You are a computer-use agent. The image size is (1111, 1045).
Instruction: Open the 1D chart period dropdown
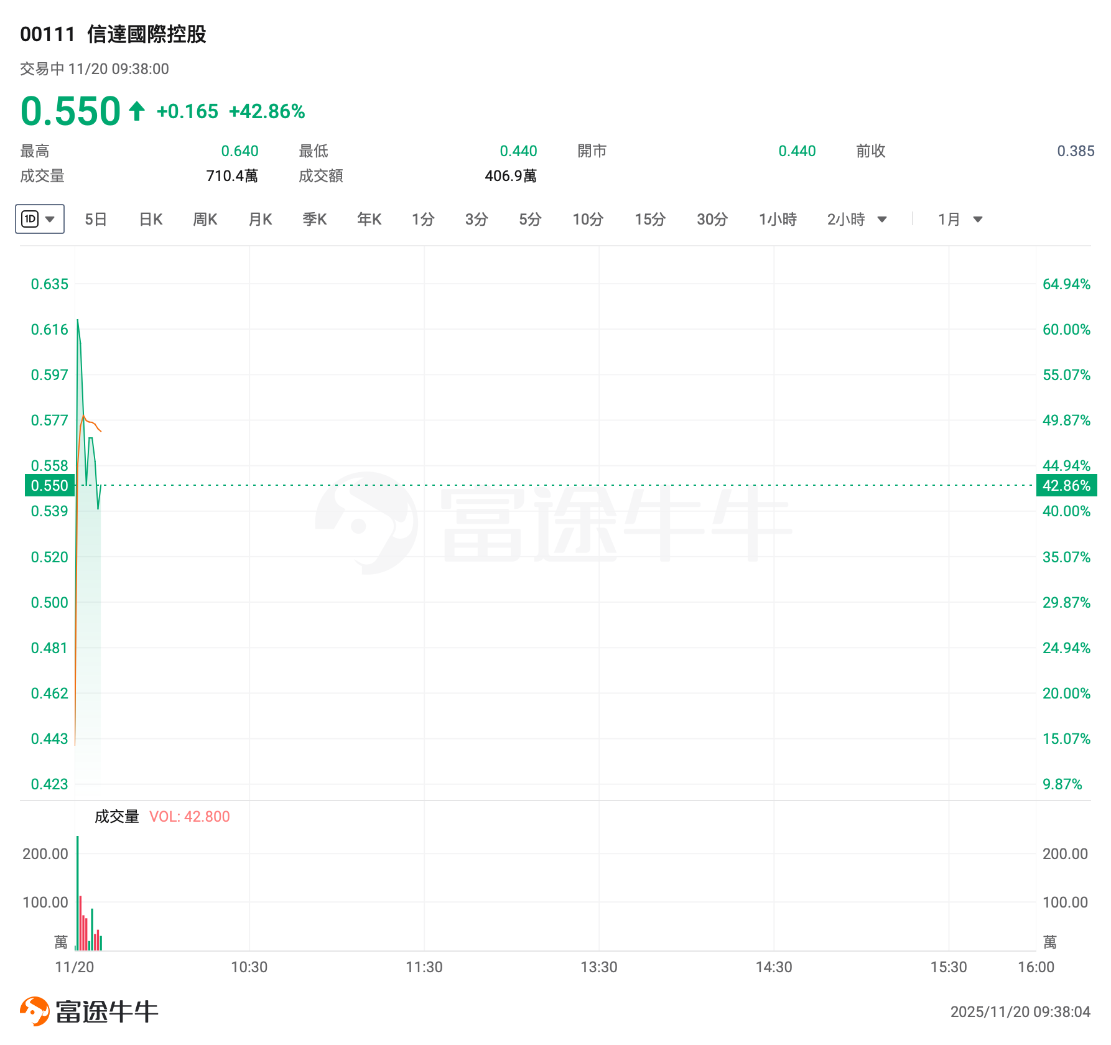coord(50,219)
